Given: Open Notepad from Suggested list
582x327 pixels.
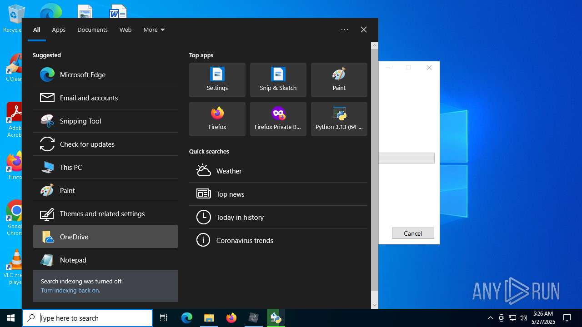Looking at the screenshot, I should pos(105,260).
